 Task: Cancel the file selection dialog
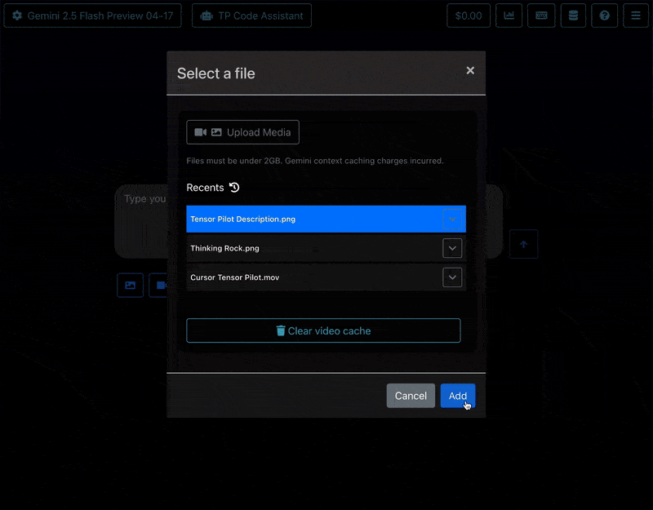[411, 396]
